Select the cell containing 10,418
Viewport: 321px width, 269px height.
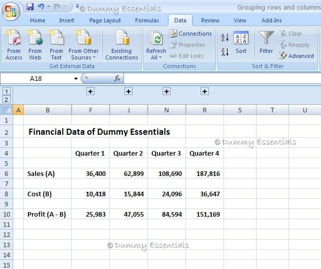point(90,194)
